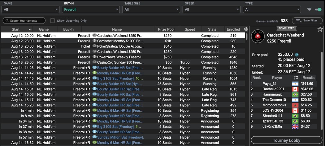Expand the prize pool details chevron

pos(297,55)
